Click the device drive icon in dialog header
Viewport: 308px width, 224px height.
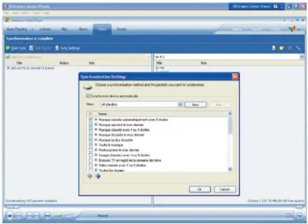coord(88,87)
